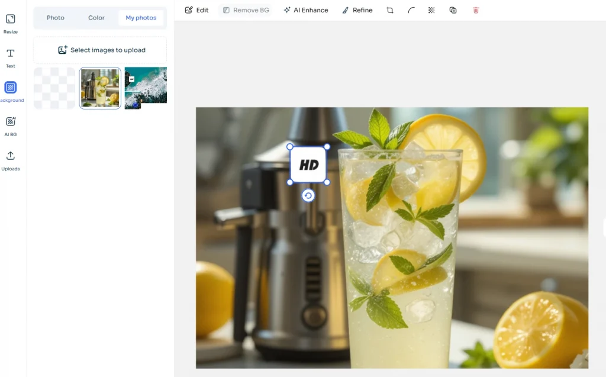The height and width of the screenshot is (377, 606).
Task: Click the Edit button
Action: pyautogui.click(x=196, y=10)
